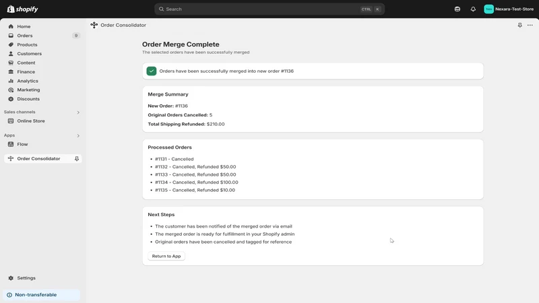Click the Online Store icon
This screenshot has width=539, height=303.
(11, 121)
